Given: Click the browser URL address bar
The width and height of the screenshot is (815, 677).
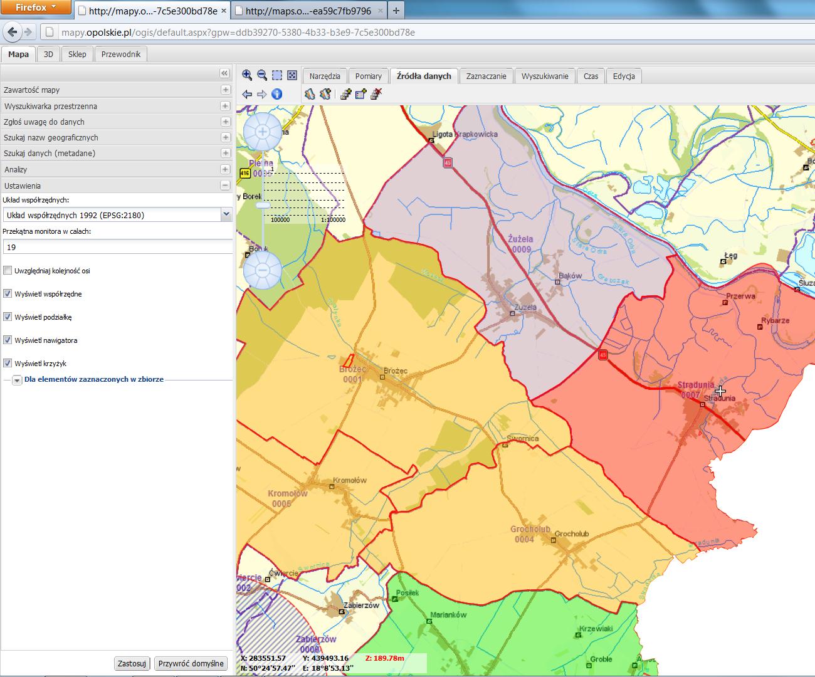Looking at the screenshot, I should tap(426, 33).
